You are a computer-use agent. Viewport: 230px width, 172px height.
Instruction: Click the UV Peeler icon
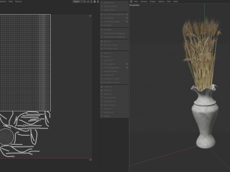(102, 30)
